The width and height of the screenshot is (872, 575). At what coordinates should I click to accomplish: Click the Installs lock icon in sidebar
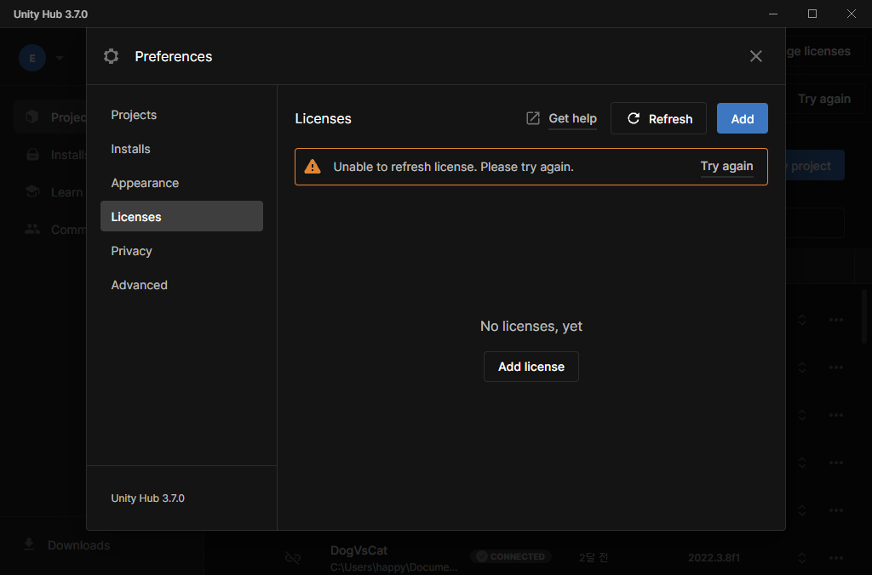point(33,155)
